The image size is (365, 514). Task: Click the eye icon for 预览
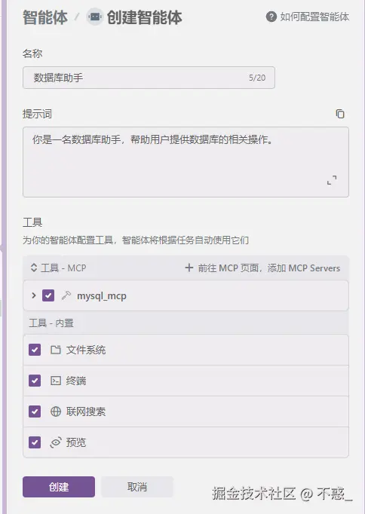click(x=55, y=442)
